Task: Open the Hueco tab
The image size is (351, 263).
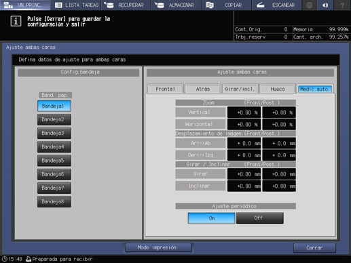Action: click(x=278, y=89)
